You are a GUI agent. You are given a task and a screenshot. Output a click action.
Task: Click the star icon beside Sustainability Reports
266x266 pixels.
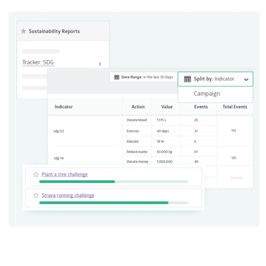(24, 31)
